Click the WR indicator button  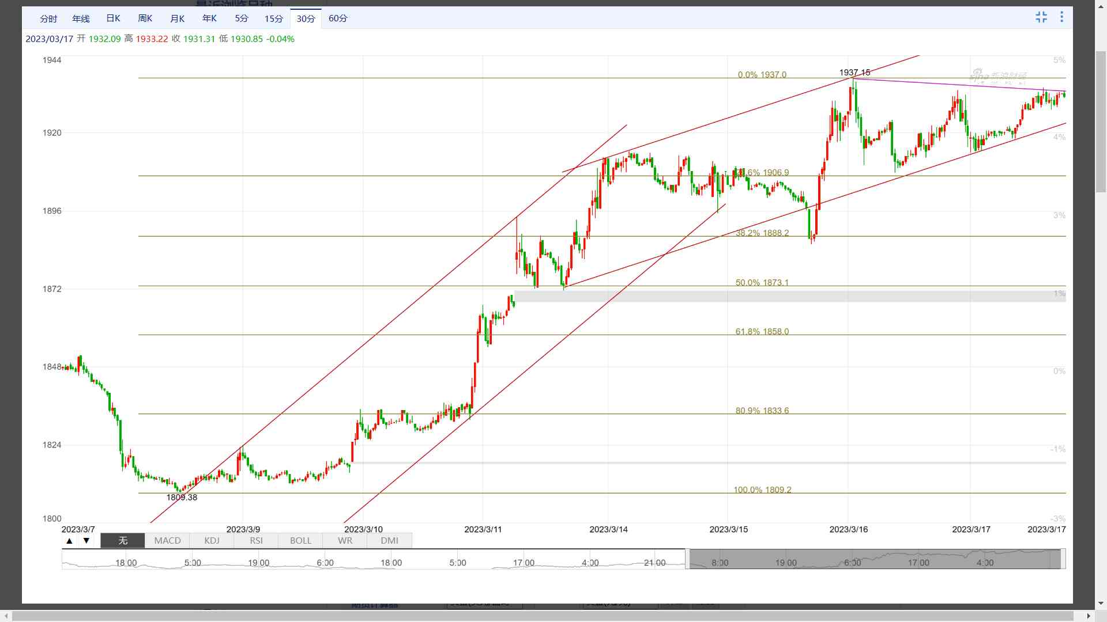click(345, 541)
